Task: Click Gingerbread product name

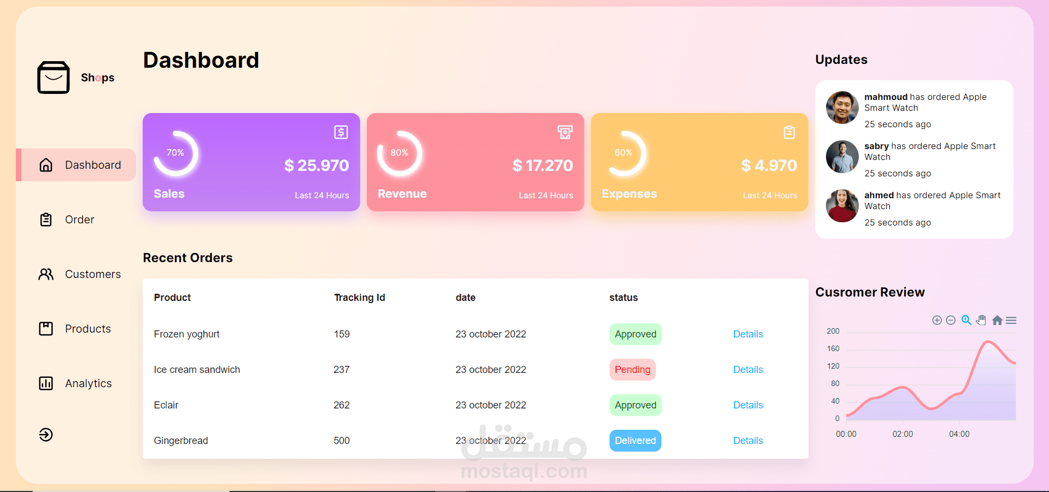Action: coord(181,441)
